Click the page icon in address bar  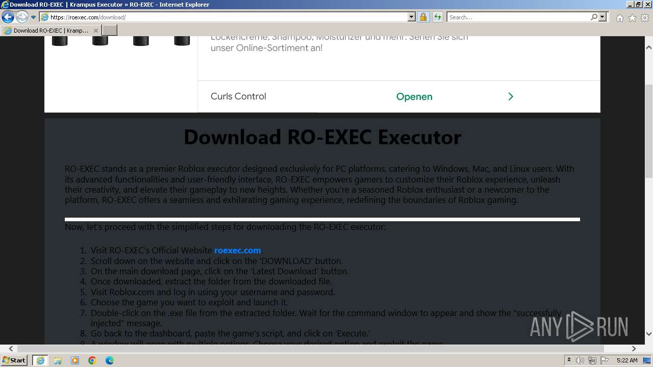tap(45, 17)
